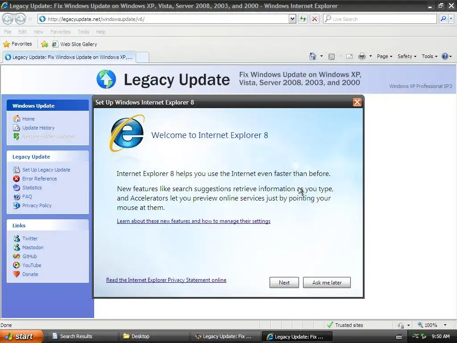The image size is (457, 343).
Task: Click the YouTube icon in Links
Action: tap(17, 265)
